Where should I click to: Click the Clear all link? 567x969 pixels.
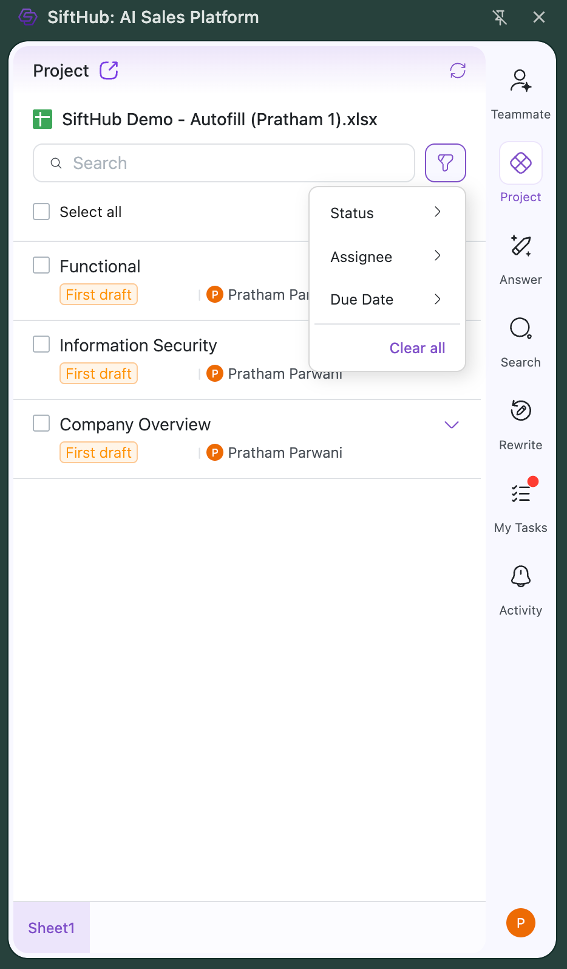[417, 348]
